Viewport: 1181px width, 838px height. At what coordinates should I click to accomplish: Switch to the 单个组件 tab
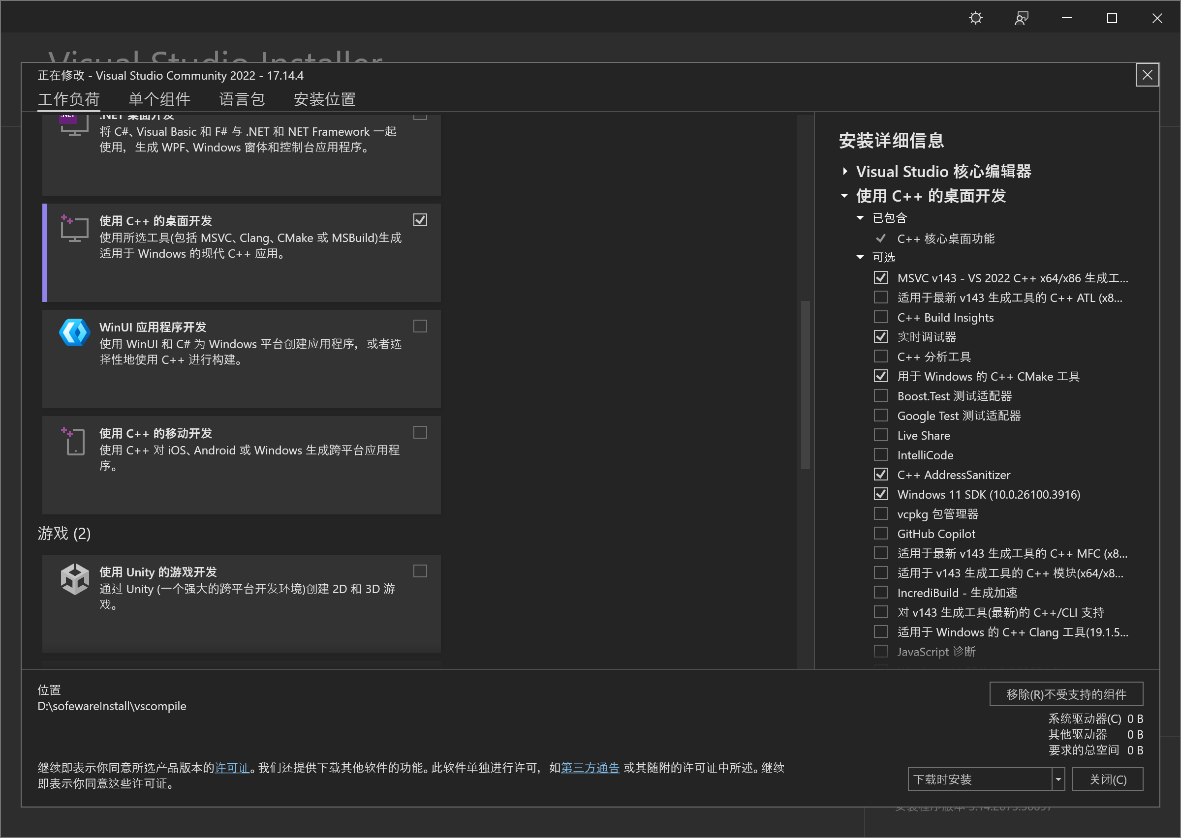[x=159, y=99]
